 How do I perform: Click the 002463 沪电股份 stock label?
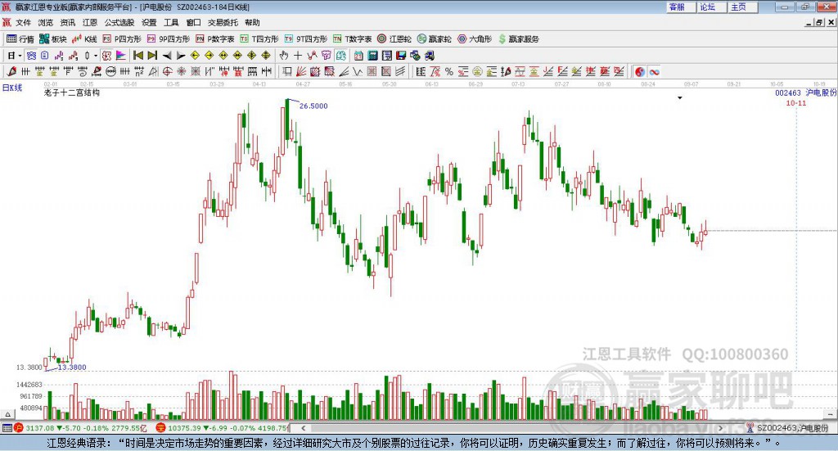pyautogui.click(x=806, y=92)
